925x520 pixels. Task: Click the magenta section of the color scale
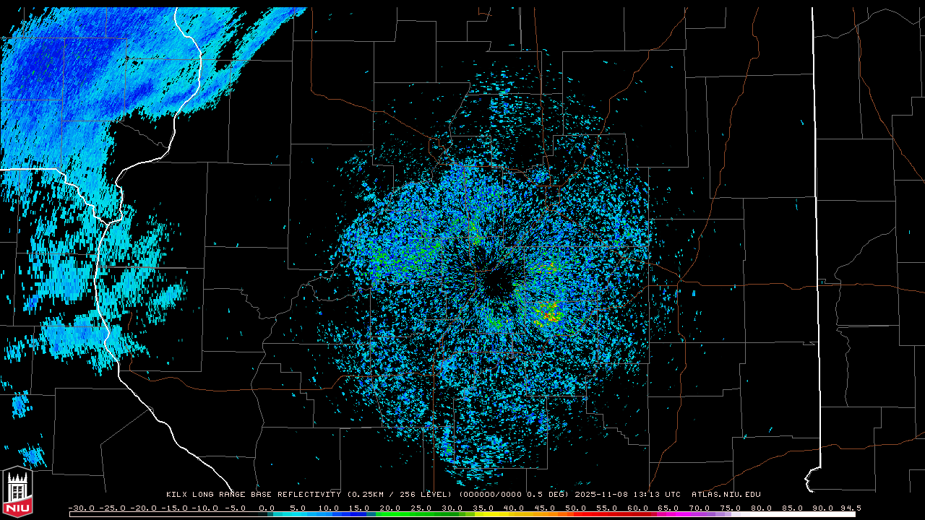pos(679,514)
